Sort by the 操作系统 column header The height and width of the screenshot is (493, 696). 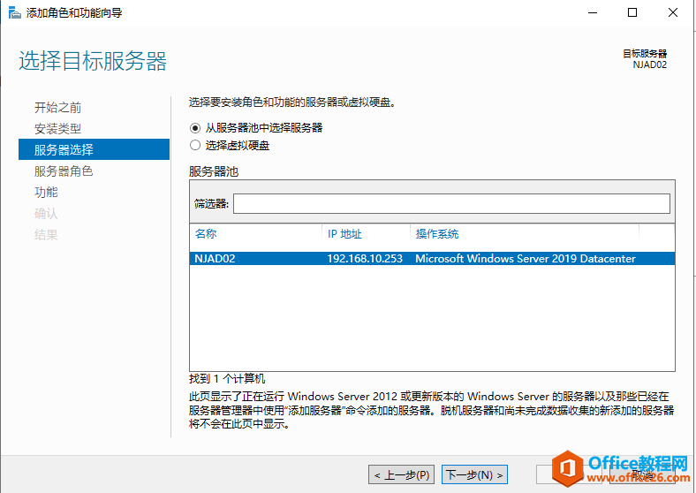click(x=525, y=234)
